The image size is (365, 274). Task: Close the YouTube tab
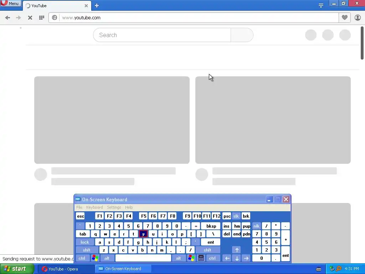pos(86,6)
